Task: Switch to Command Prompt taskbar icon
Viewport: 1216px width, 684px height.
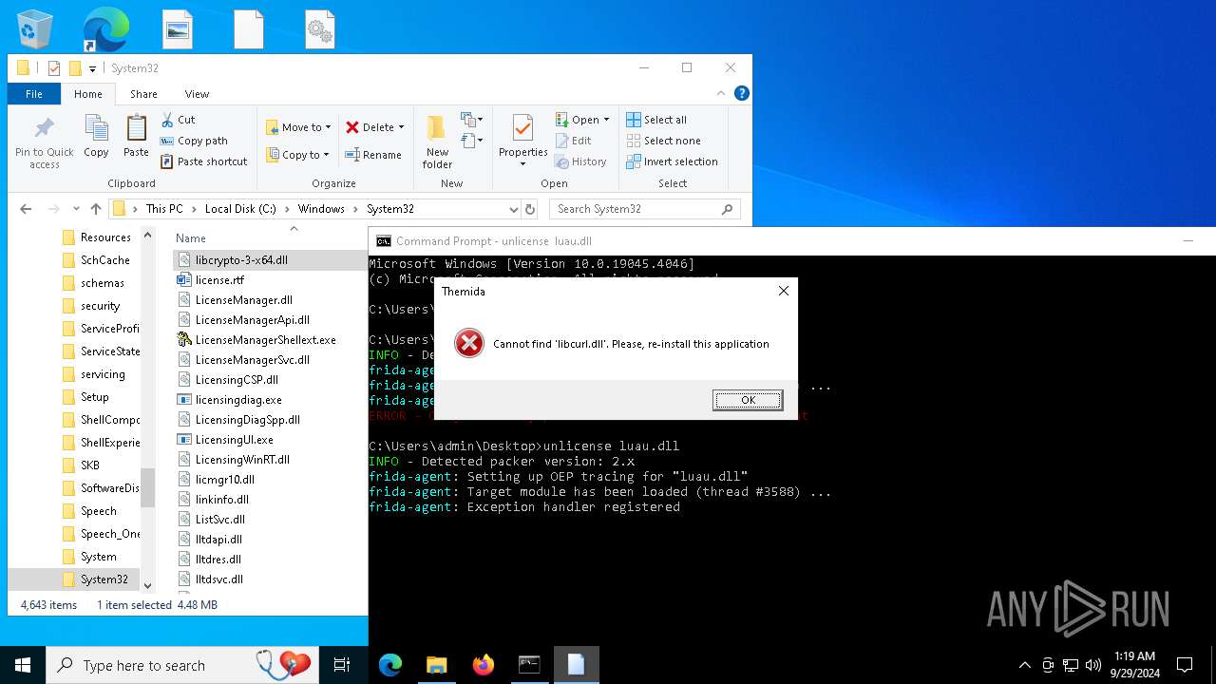Action: click(529, 665)
